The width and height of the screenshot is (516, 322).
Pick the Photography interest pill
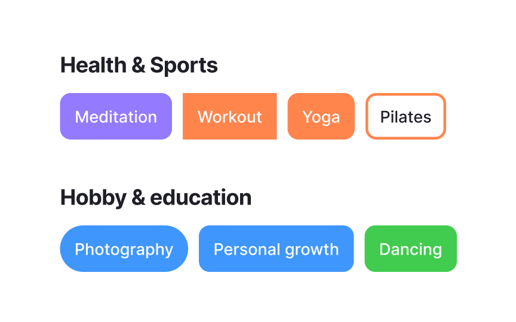coord(124,249)
